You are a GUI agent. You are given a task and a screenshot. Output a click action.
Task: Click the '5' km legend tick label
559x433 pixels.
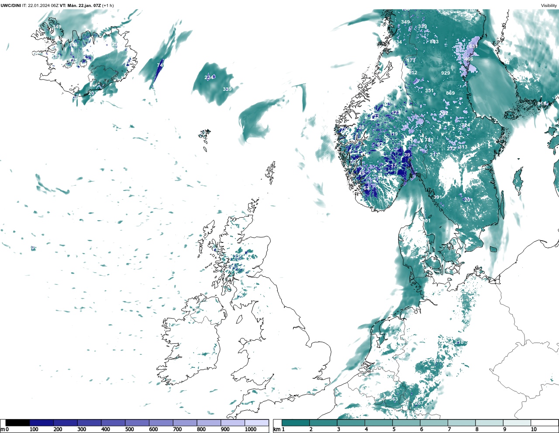coord(394,430)
